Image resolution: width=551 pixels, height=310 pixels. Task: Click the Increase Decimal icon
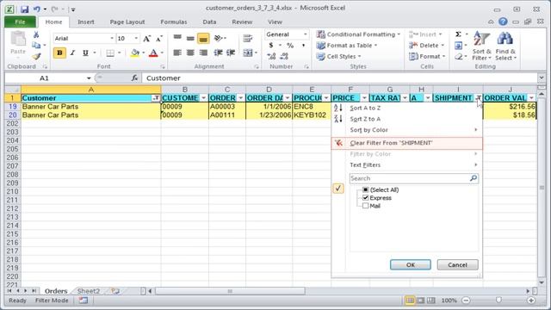click(x=271, y=56)
